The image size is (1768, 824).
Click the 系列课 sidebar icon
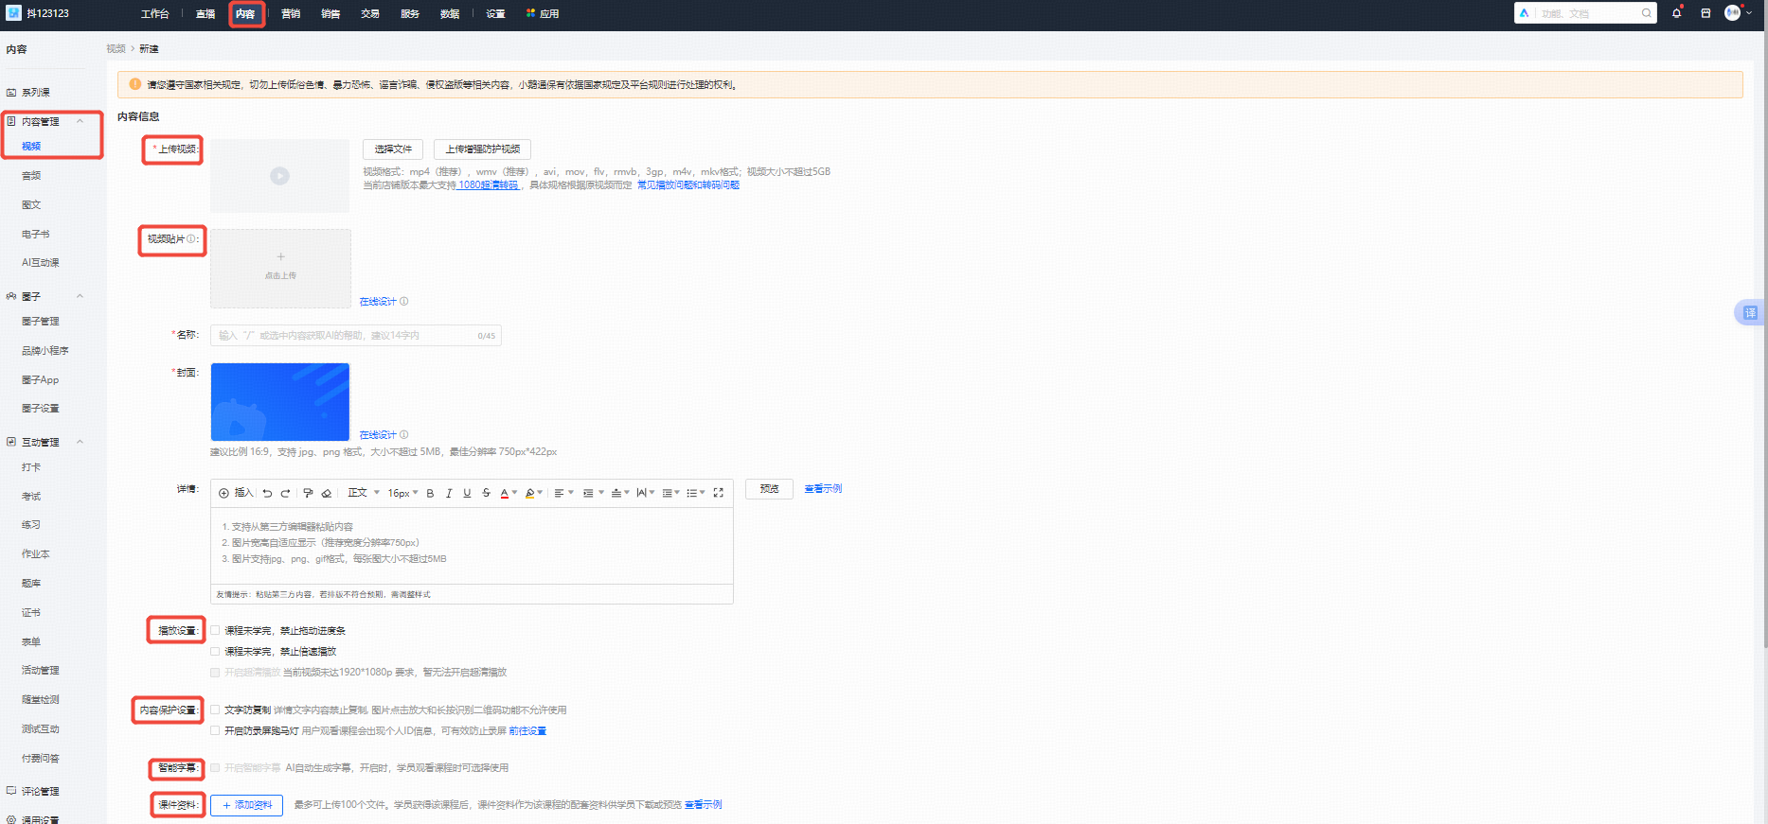pyautogui.click(x=11, y=93)
